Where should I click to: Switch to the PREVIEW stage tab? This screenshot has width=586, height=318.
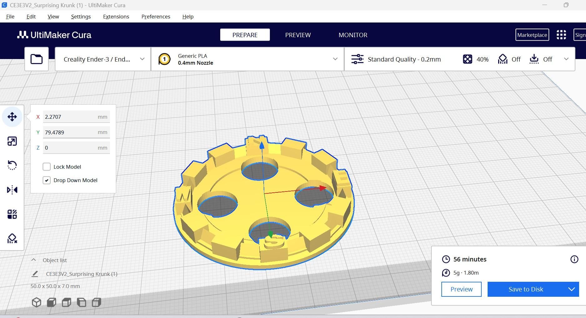click(298, 35)
